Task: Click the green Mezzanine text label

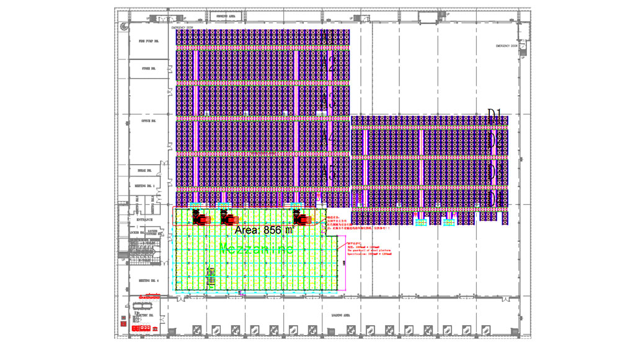Action: 256,248
